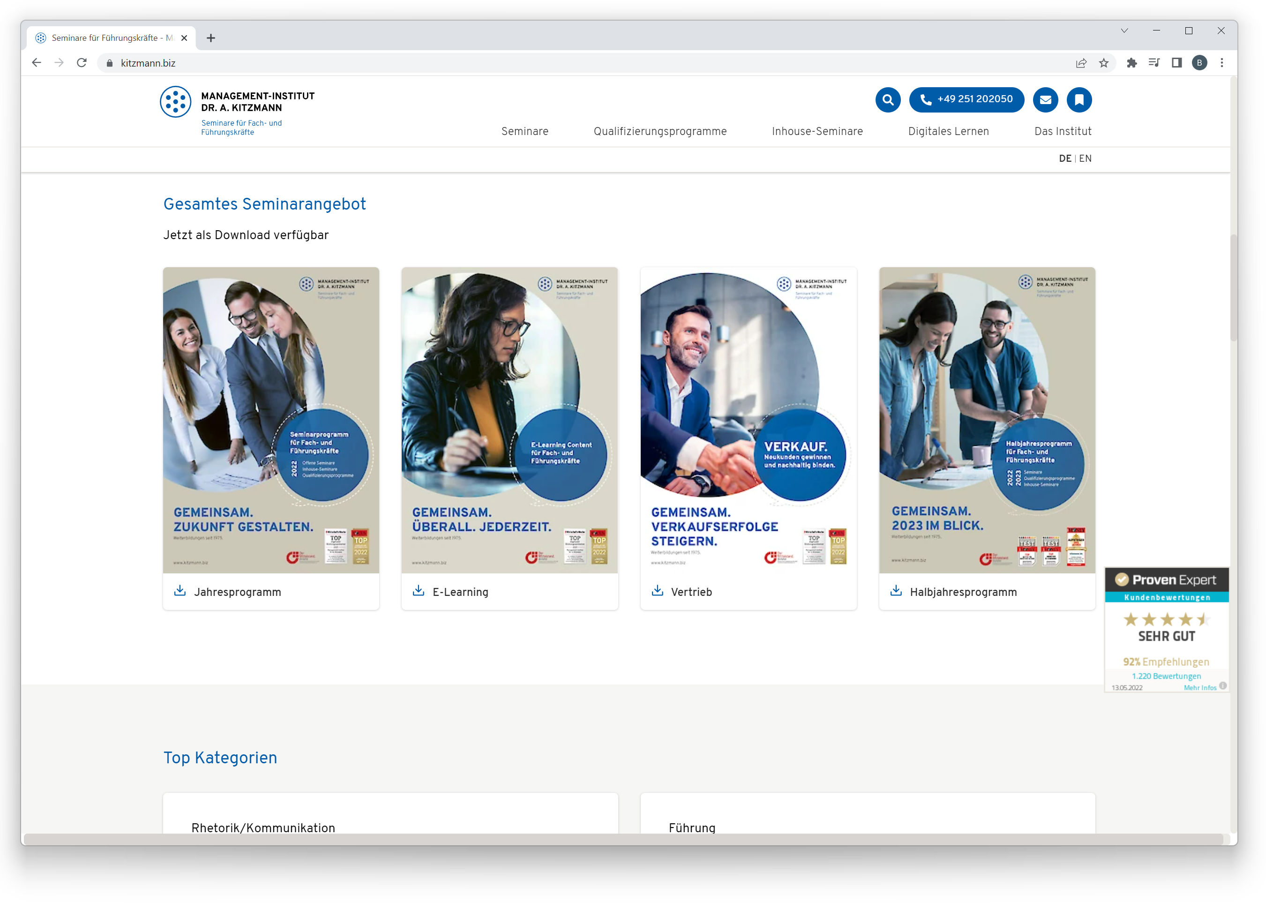The height and width of the screenshot is (903, 1266).
Task: Open the Halbjahresprogramm brochure cover
Action: (987, 420)
